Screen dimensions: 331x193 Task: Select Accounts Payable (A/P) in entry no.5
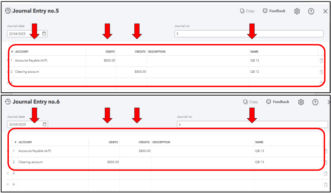(x=31, y=61)
